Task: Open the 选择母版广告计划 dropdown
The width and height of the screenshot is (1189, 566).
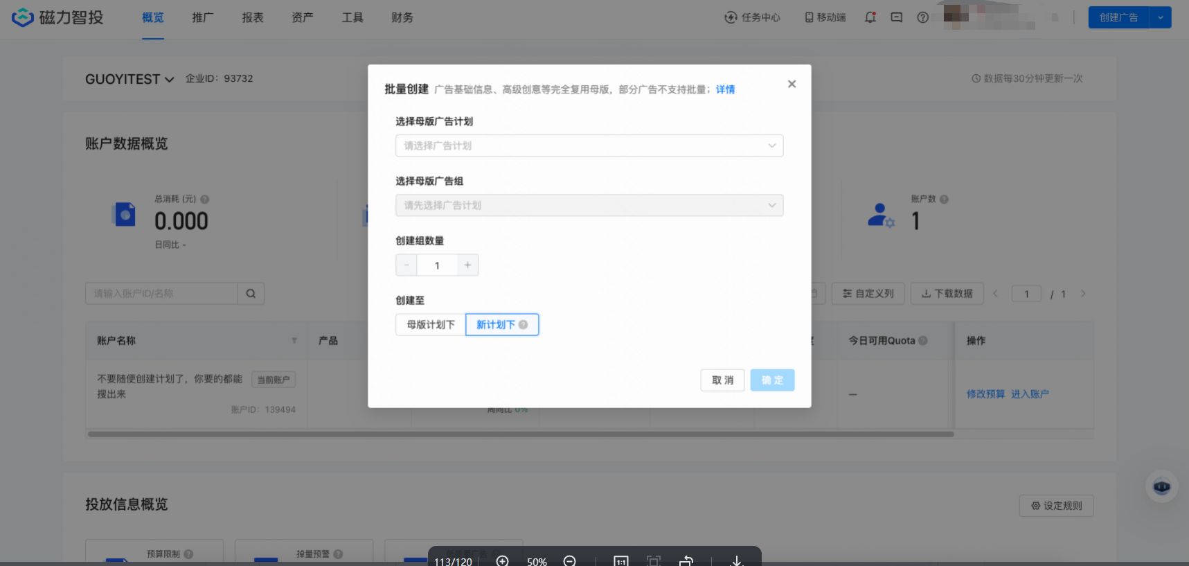Action: [589, 145]
